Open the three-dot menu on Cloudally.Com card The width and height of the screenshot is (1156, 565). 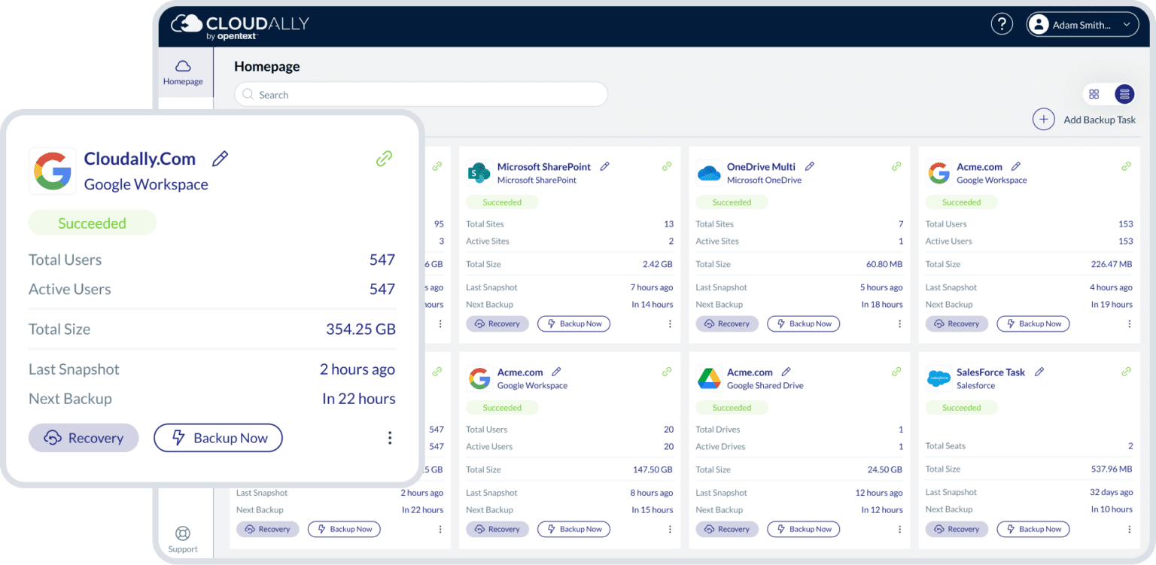tap(390, 437)
